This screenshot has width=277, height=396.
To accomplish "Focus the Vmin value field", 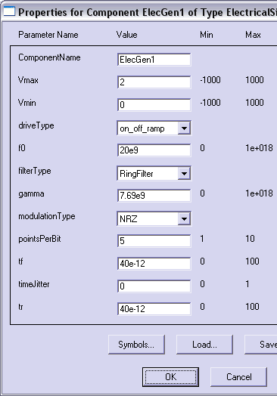I will (154, 105).
